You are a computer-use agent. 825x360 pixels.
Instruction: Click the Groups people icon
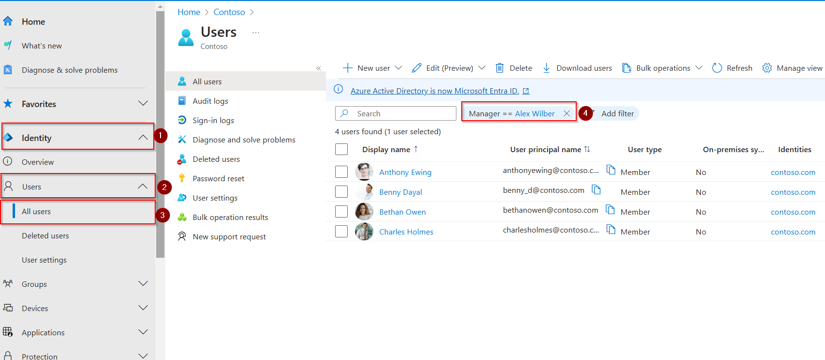click(8, 283)
